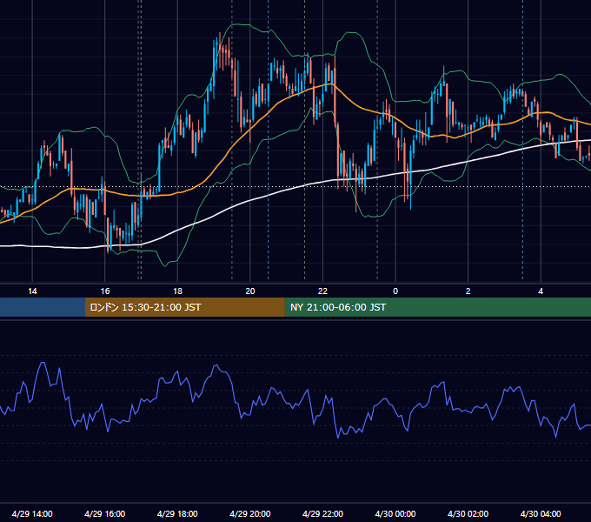Click the 4/29 20:00 label on oscillator axis

pyautogui.click(x=250, y=513)
